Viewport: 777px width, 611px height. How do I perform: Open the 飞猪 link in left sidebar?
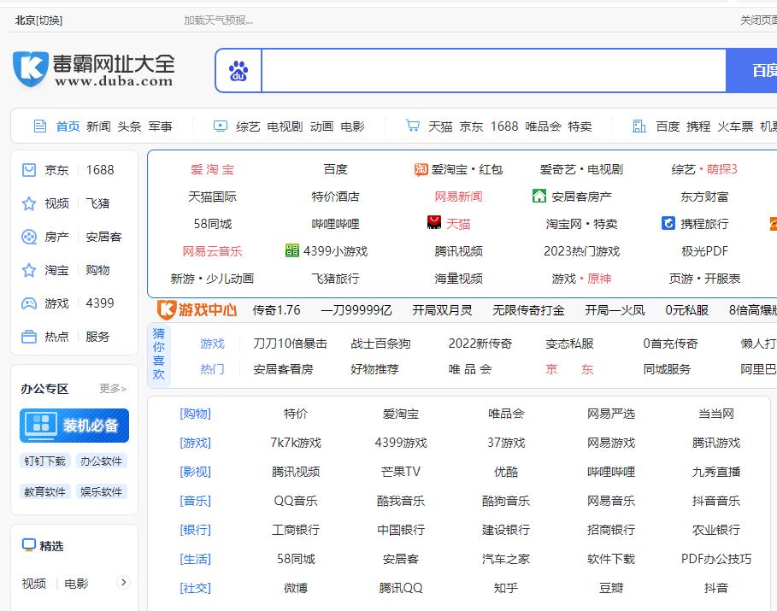click(97, 203)
